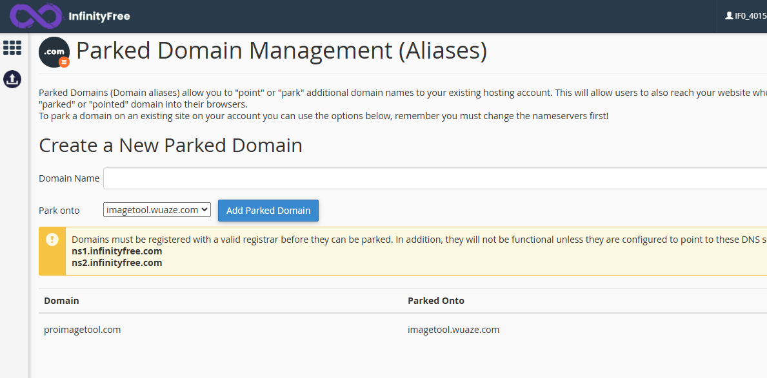The width and height of the screenshot is (767, 378).
Task: Click the Domain column header
Action: [x=61, y=301]
